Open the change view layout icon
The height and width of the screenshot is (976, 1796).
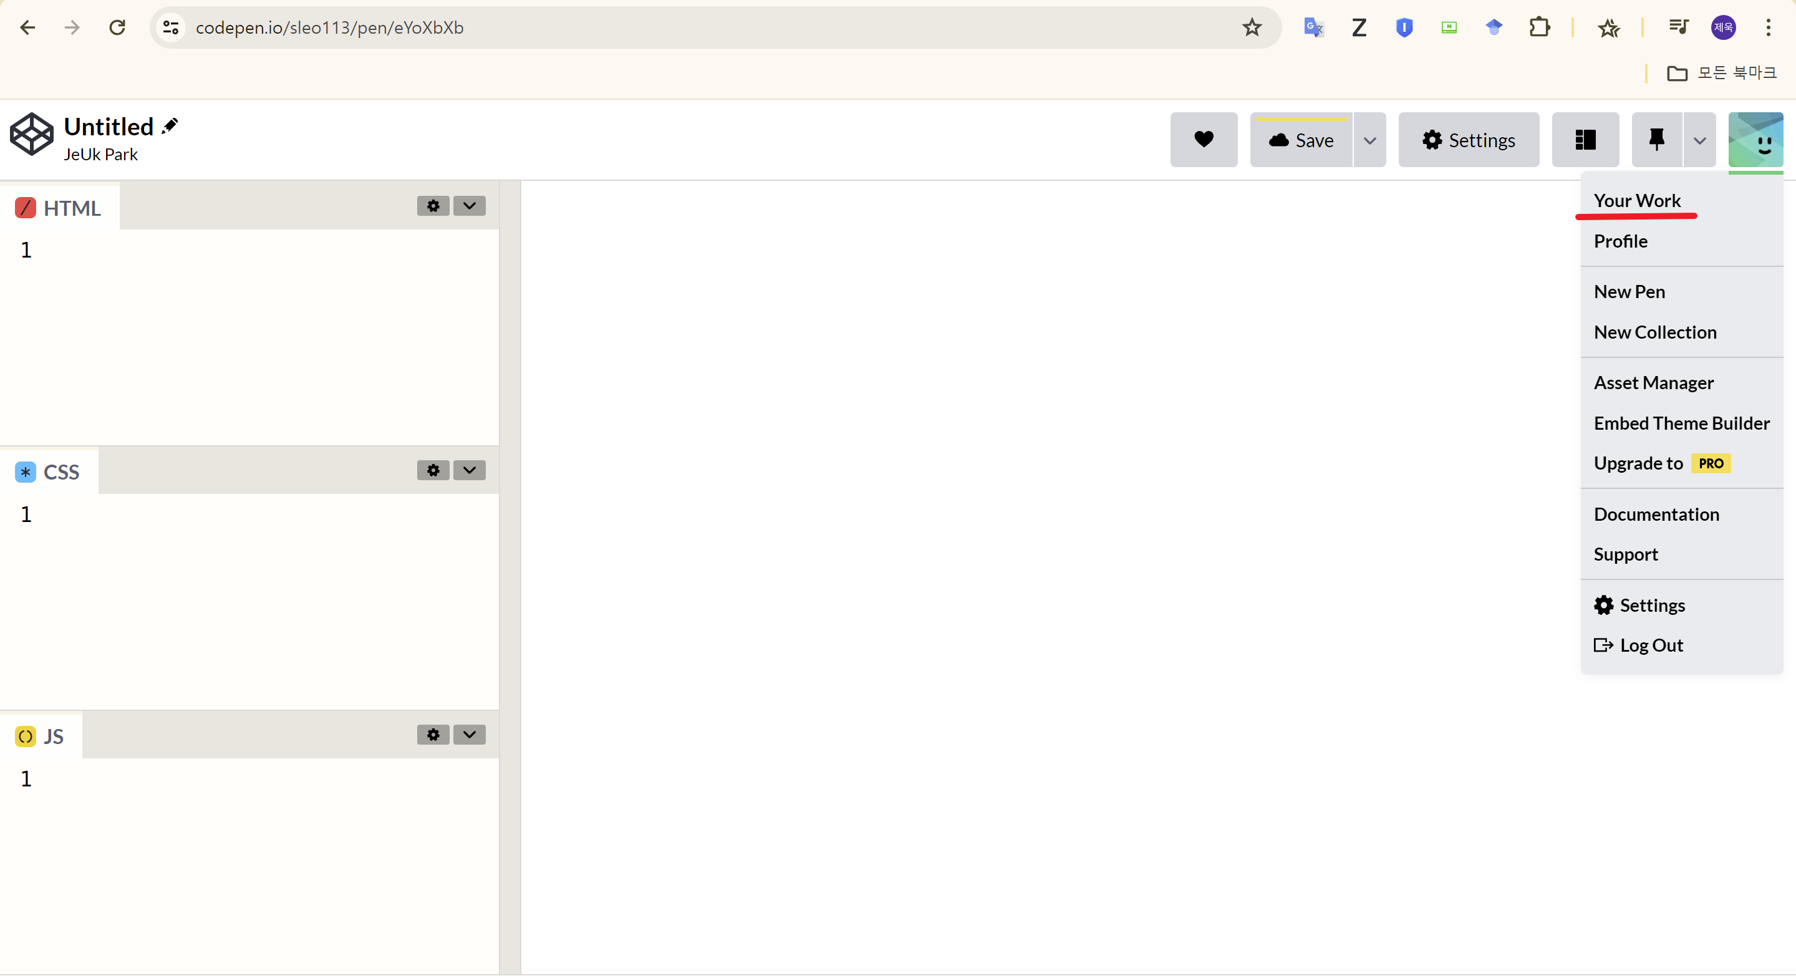click(x=1585, y=140)
